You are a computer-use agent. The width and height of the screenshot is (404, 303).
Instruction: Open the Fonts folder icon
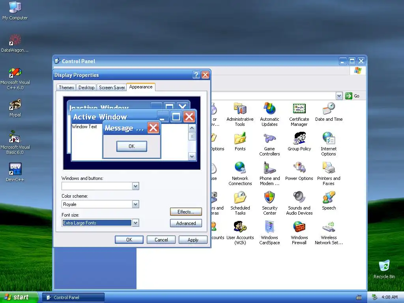(x=240, y=142)
